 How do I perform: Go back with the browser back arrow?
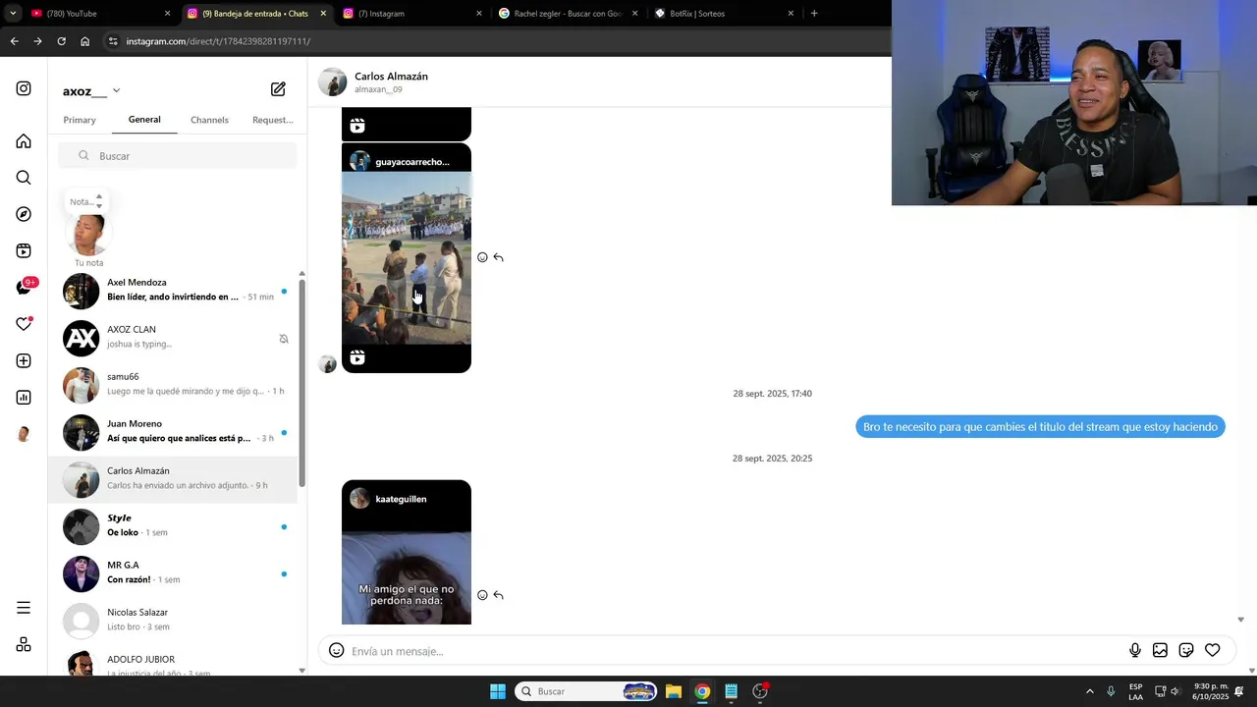coord(14,41)
